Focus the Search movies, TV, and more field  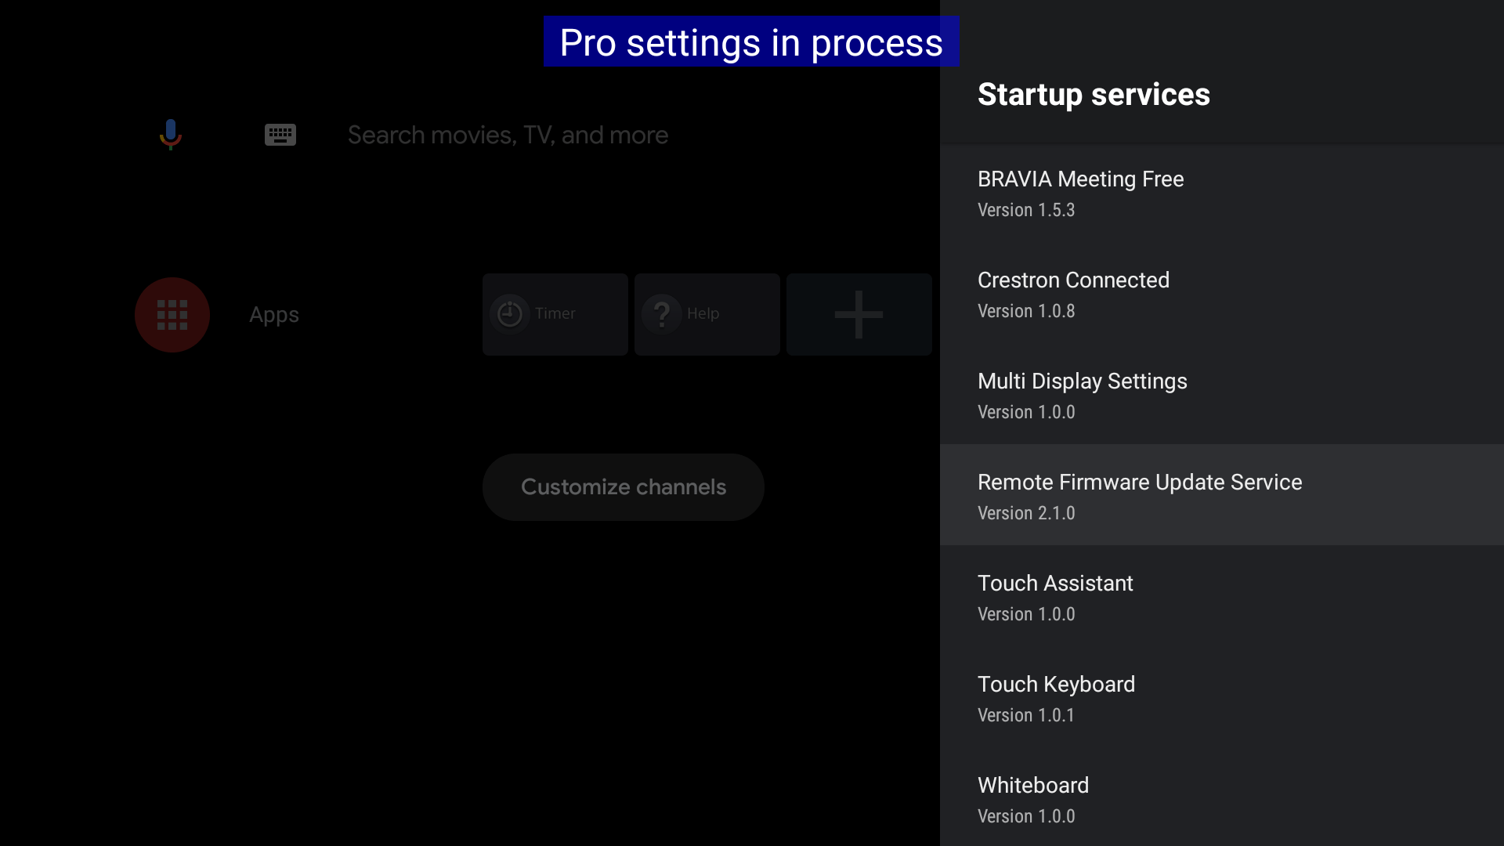click(508, 135)
